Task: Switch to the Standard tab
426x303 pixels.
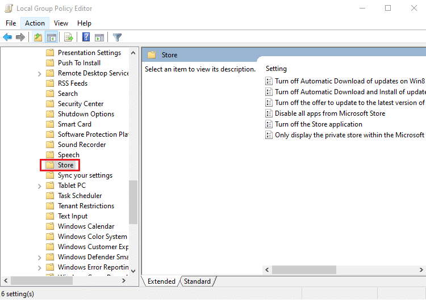Action: coord(197,281)
